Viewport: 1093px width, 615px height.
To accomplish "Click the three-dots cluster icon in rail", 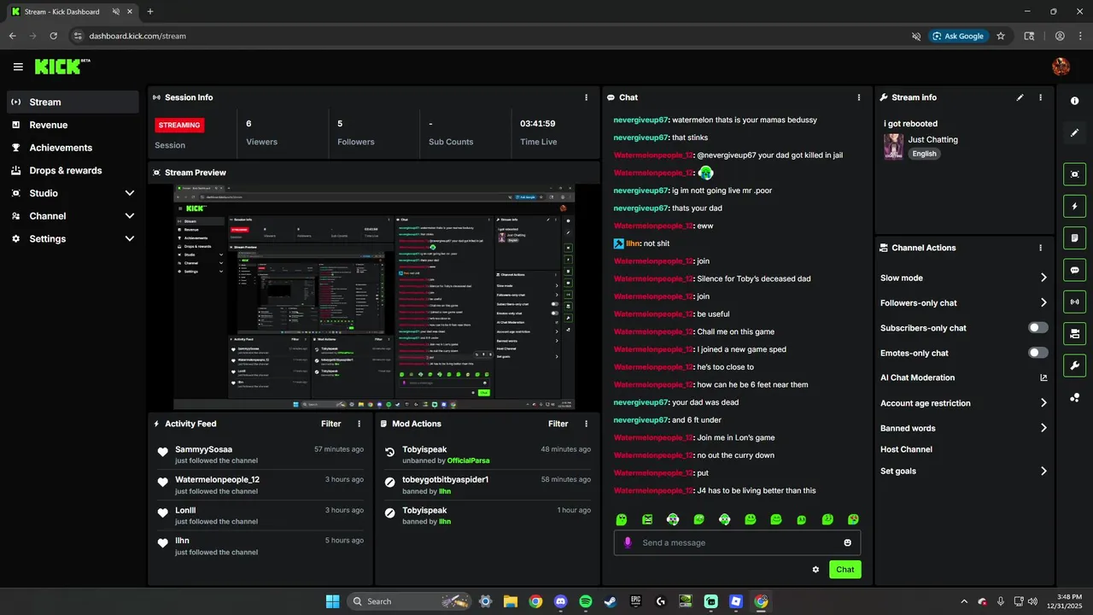I will (1074, 398).
